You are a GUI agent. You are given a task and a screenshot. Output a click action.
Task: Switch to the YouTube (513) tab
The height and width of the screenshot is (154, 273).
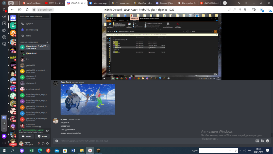[x=54, y=3]
